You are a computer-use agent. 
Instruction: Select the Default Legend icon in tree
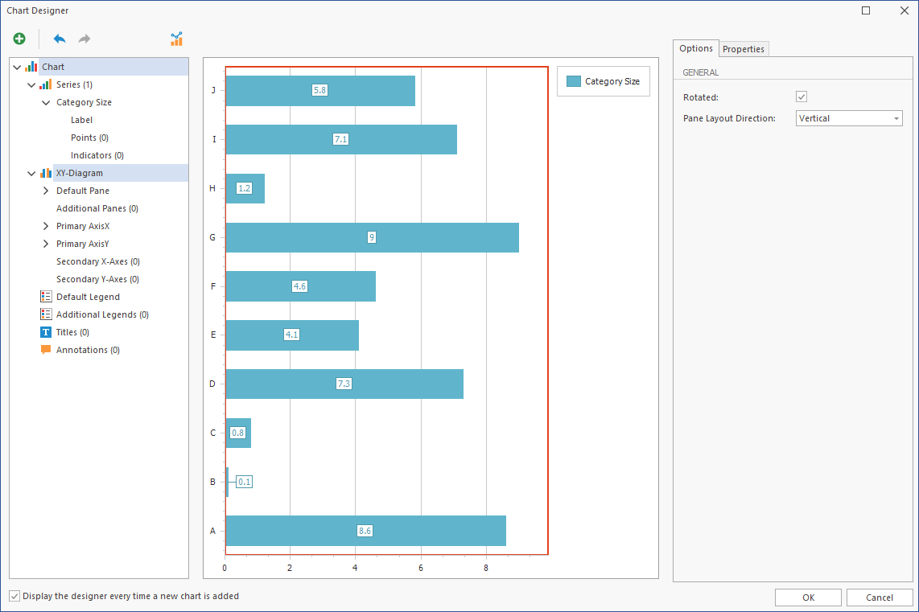pos(46,297)
